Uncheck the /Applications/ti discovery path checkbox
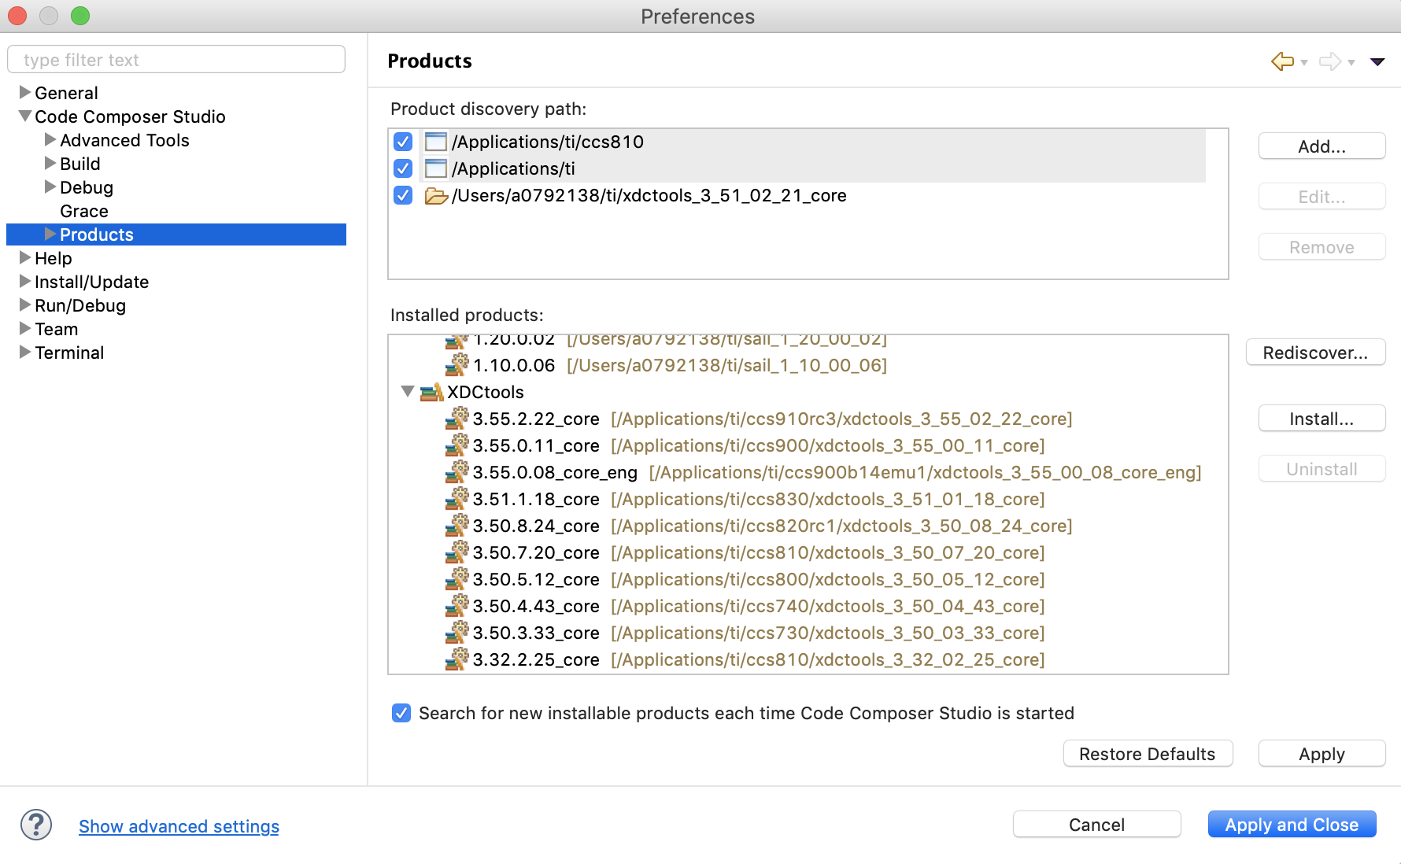Image resolution: width=1401 pixels, height=864 pixels. point(403,168)
